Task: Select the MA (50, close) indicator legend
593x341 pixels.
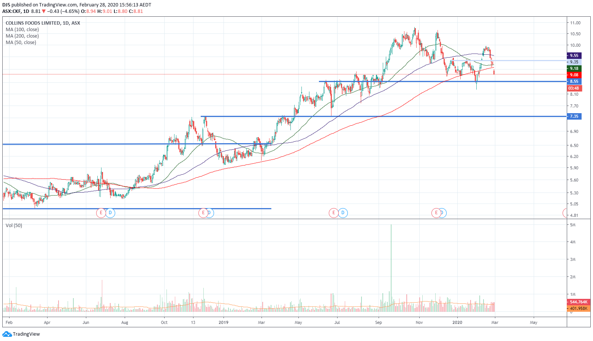Action: click(21, 42)
